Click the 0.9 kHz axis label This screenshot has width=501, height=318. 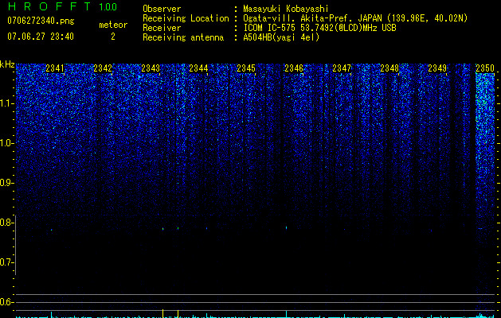coord(7,183)
